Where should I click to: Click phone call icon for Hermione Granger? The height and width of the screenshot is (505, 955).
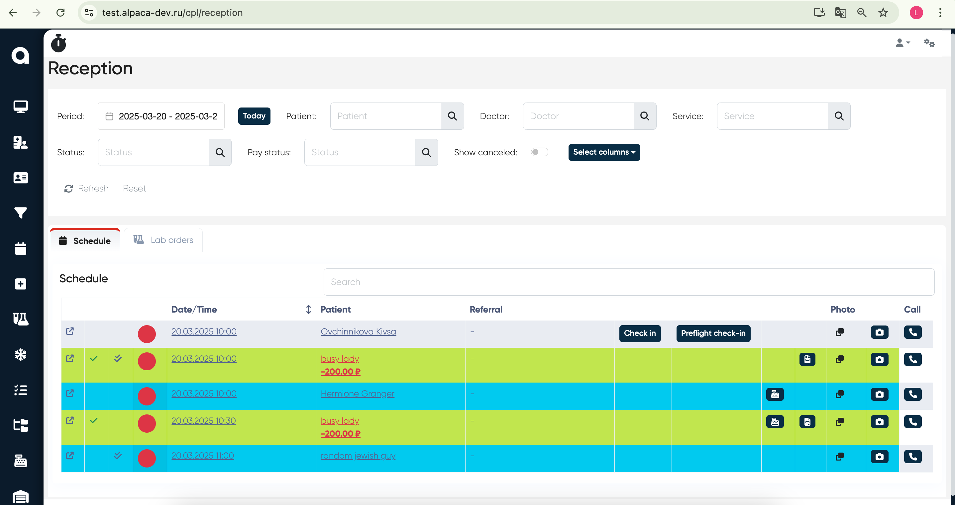click(912, 394)
